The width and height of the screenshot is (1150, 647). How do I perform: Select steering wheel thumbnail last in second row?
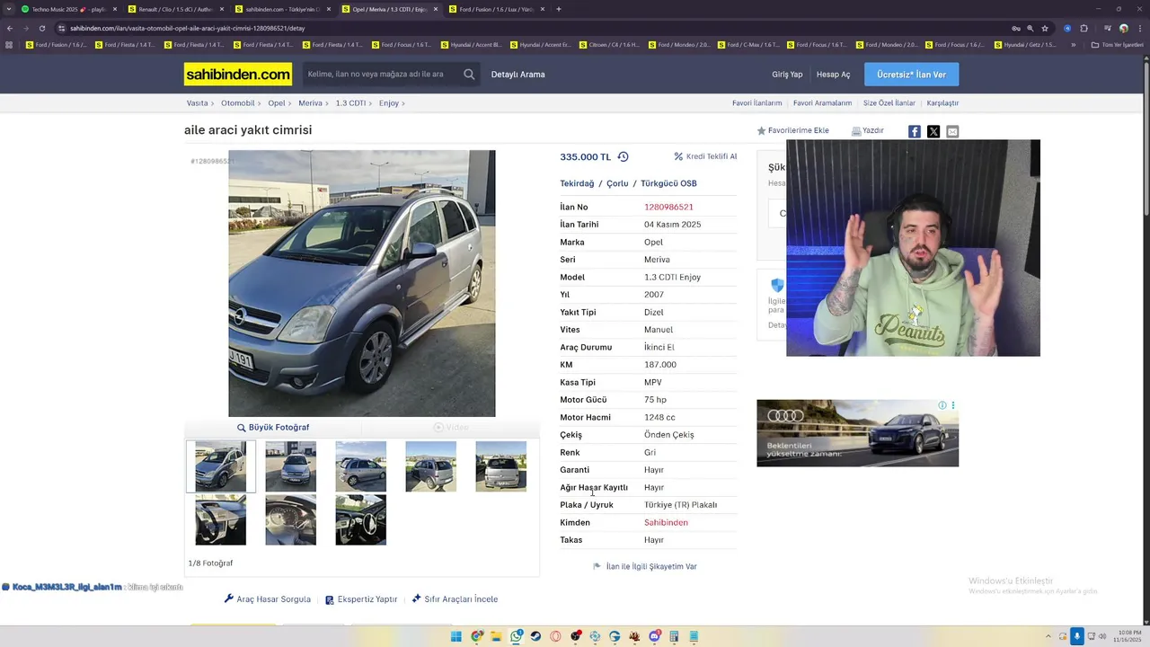coord(360,519)
